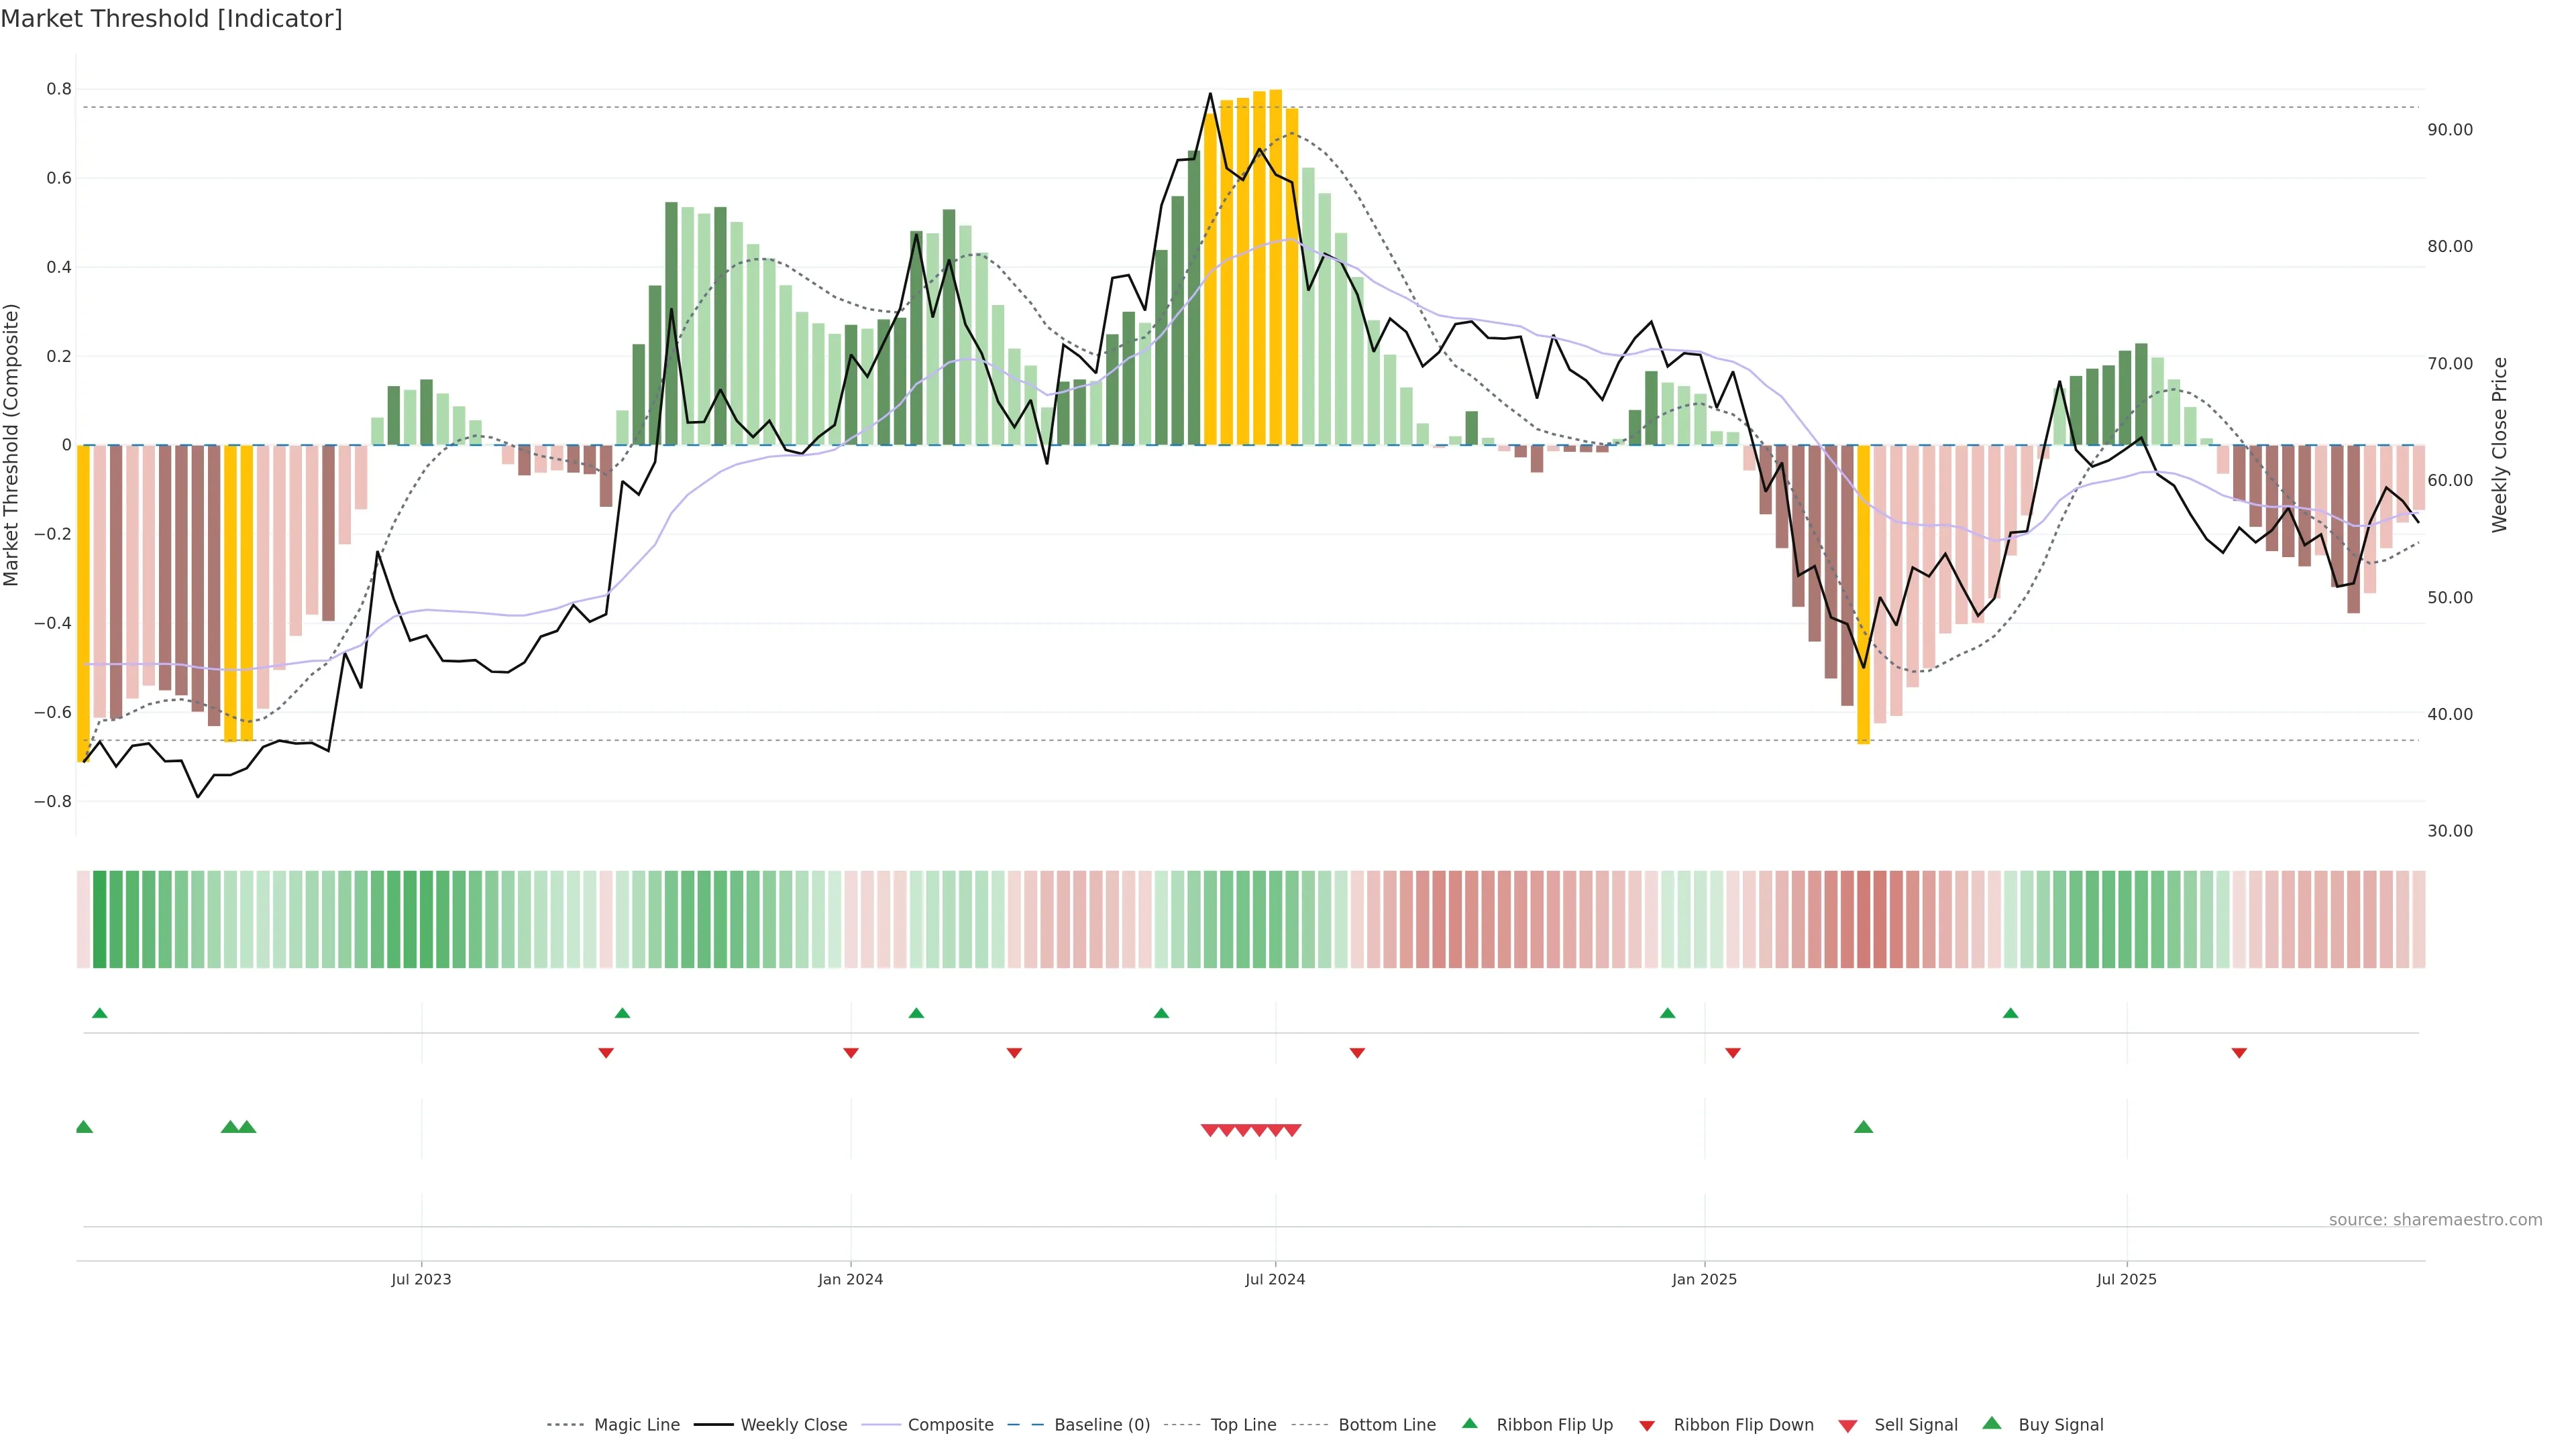Click the Top Line legend entry
The image size is (2576, 1448).
1243,1424
